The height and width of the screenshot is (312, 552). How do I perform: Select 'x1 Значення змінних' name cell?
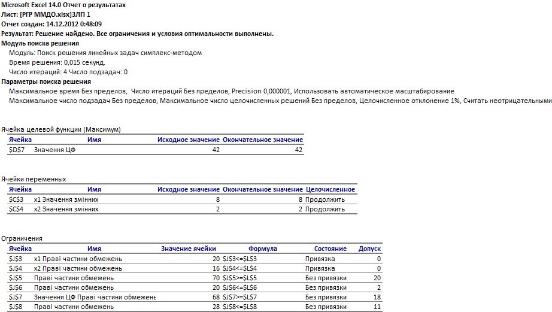click(x=66, y=199)
